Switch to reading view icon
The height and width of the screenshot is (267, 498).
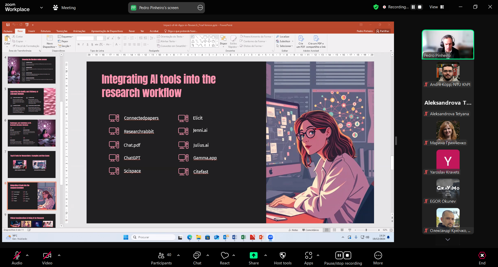pos(342,230)
